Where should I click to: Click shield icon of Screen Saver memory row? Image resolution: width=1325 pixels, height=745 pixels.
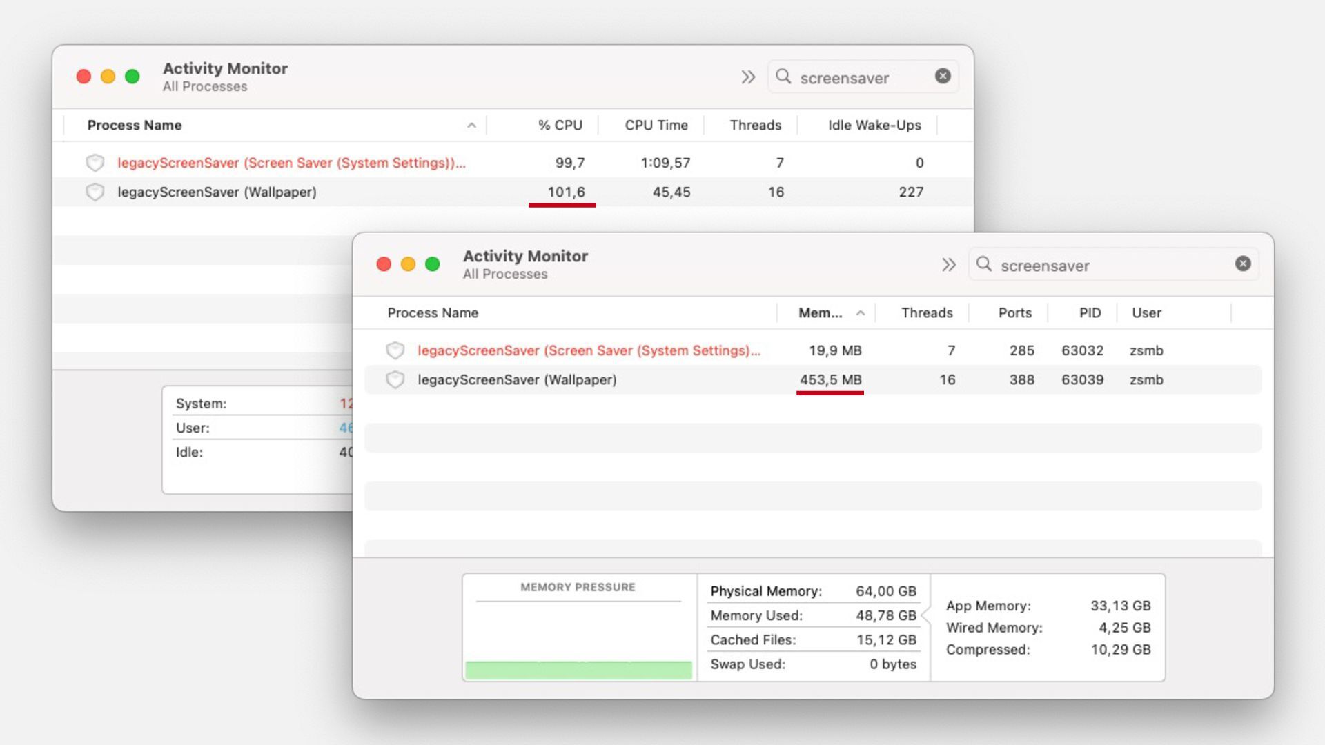click(x=395, y=350)
